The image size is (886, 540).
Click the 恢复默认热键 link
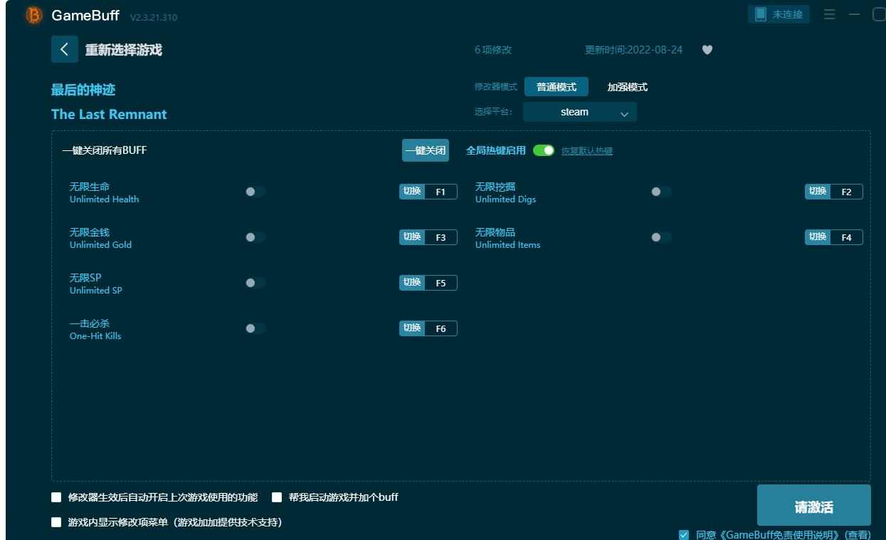[585, 150]
